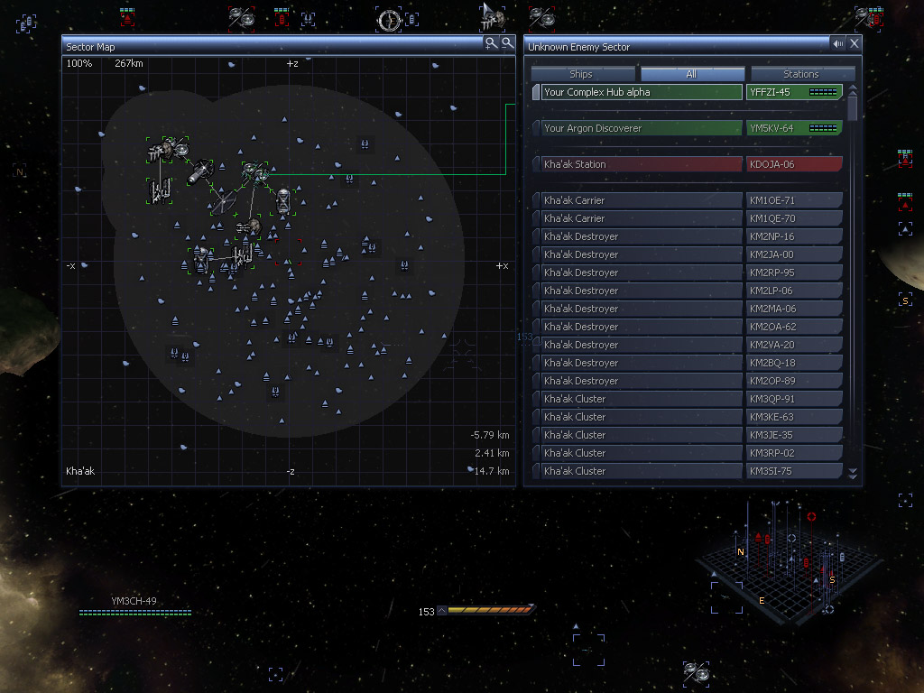
Task: Click the -5.79 km coordinate readout
Action: pos(490,436)
